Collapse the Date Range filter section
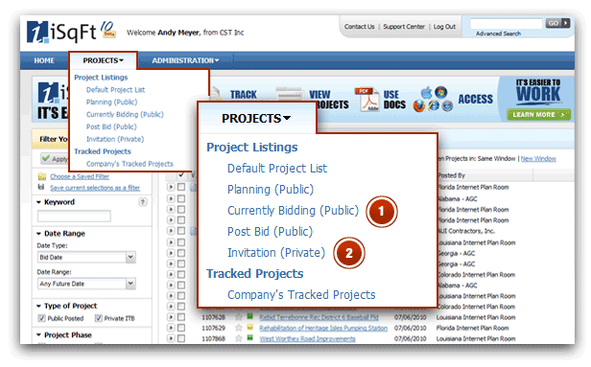 (38, 234)
